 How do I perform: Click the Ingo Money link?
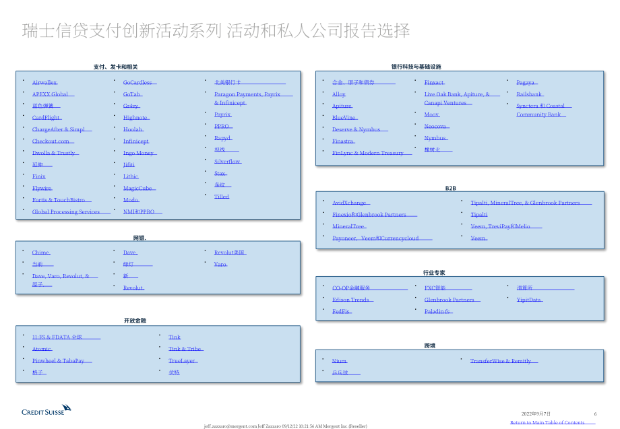[139, 153]
